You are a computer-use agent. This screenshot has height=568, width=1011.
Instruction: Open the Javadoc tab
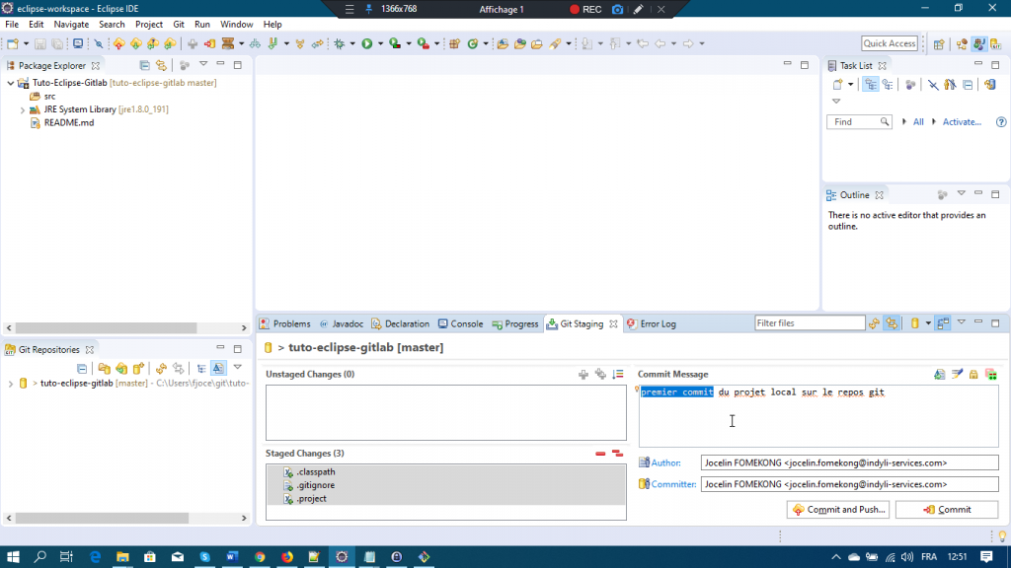click(341, 323)
